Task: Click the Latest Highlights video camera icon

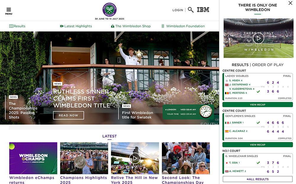Action: [62, 26]
